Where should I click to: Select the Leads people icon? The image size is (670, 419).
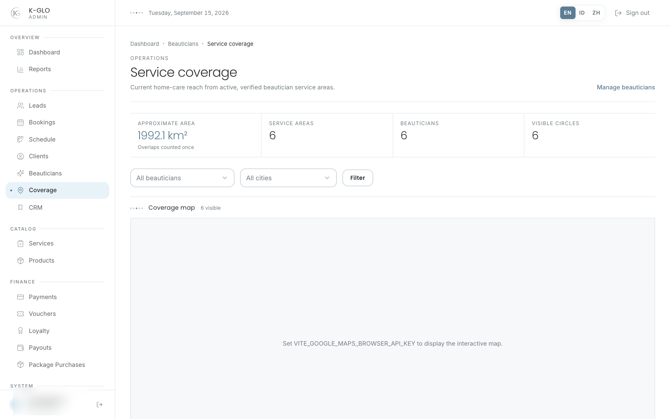20,105
